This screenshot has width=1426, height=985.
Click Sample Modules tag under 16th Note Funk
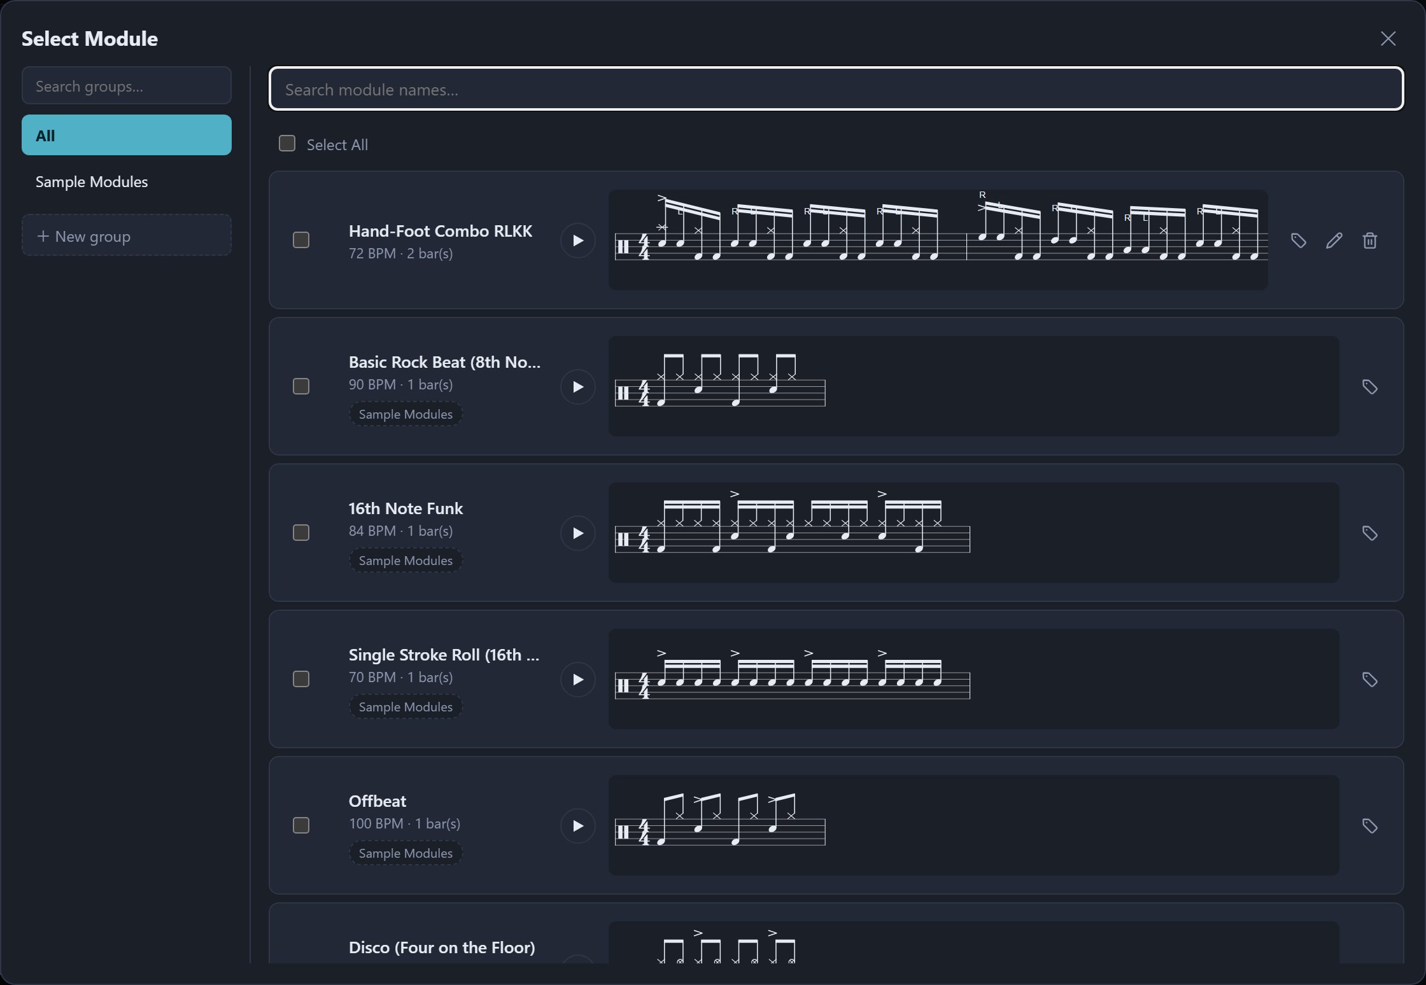point(406,561)
